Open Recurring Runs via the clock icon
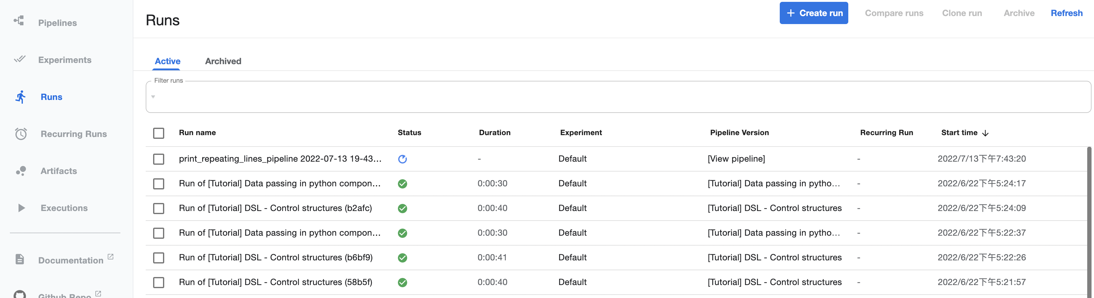Viewport: 1094px width, 298px height. coord(21,134)
